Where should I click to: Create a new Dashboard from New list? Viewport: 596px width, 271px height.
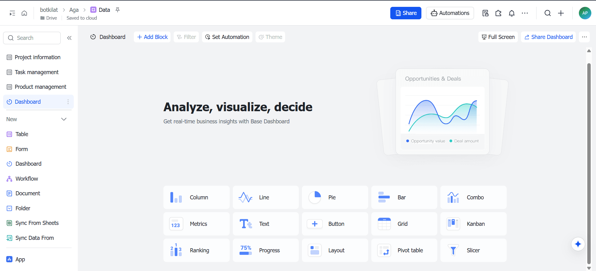point(38,164)
